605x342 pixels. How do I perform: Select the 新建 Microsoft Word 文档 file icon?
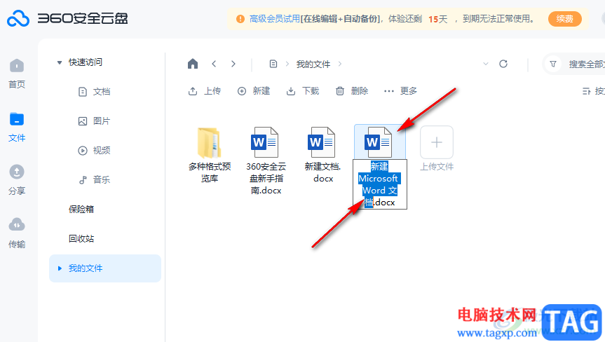tap(379, 142)
